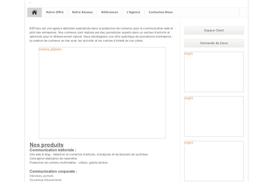Click the Demande de Devis button

tap(214, 43)
